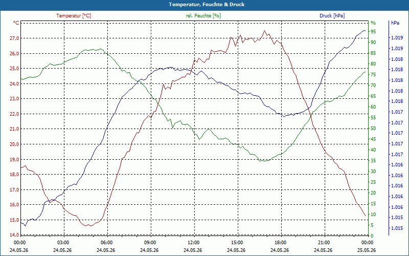The height and width of the screenshot is (256, 409).
Task: Click the blue 'hPa' axis unit label
Action: tap(395, 23)
